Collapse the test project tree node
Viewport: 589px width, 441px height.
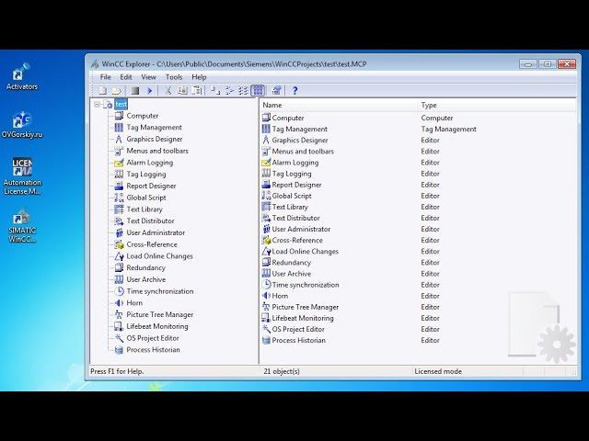(x=98, y=104)
